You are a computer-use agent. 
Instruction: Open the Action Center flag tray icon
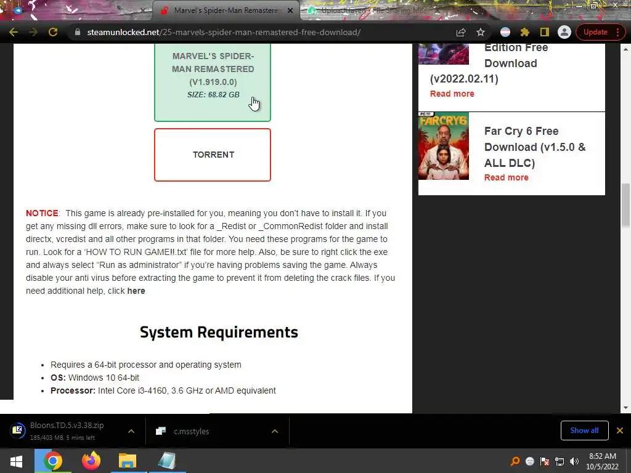tap(545, 461)
